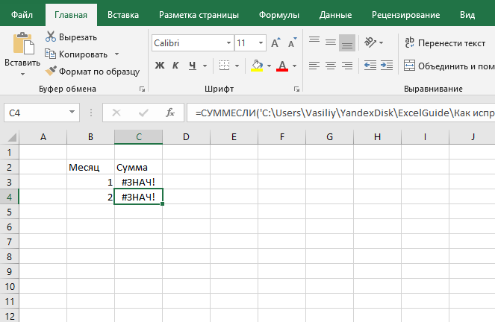Open the Файл tab
495x322 pixels.
coord(22,15)
